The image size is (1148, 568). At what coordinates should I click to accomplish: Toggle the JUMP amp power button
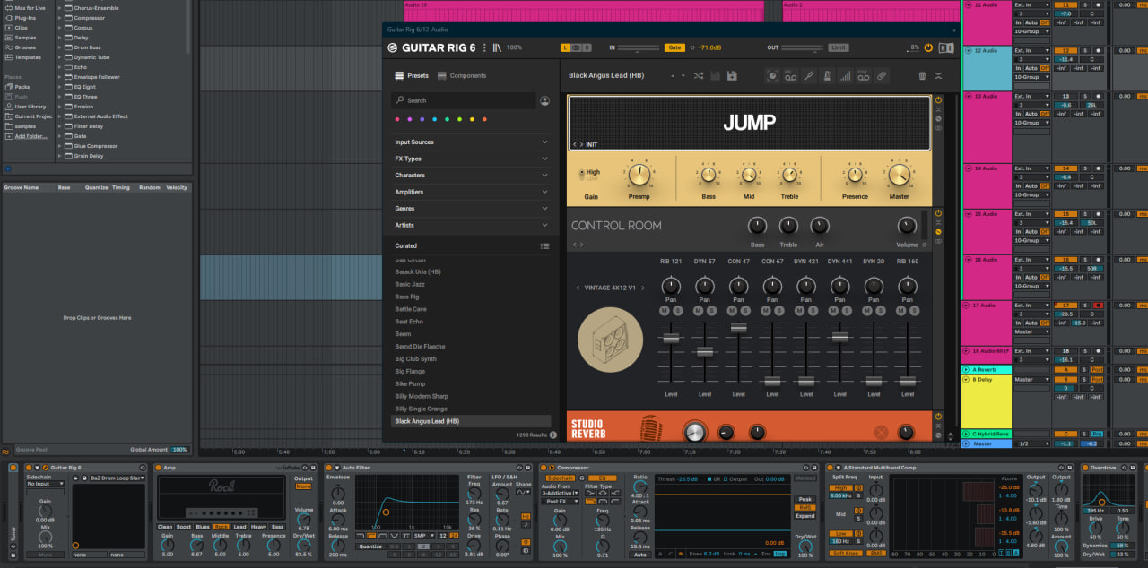pos(938,100)
